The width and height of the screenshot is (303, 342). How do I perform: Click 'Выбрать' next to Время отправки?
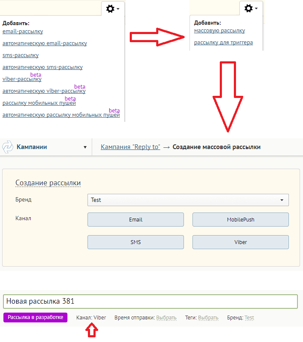coord(166,318)
